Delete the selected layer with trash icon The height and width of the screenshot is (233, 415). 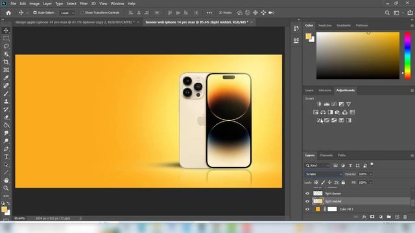pyautogui.click(x=405, y=217)
